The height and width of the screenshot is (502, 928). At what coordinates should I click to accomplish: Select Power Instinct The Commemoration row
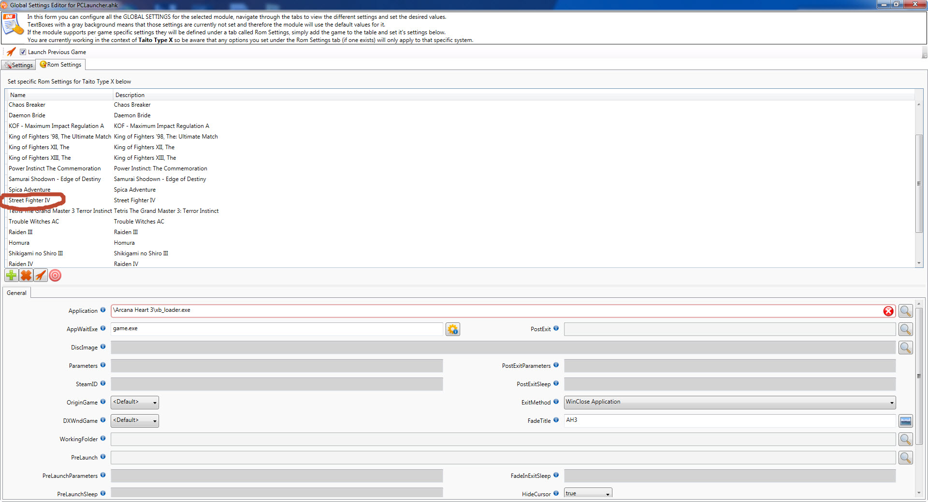tap(460, 168)
